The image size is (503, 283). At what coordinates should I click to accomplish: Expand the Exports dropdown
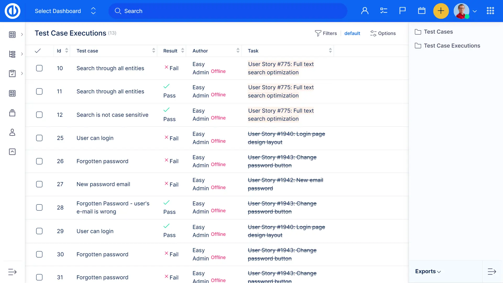point(428,271)
